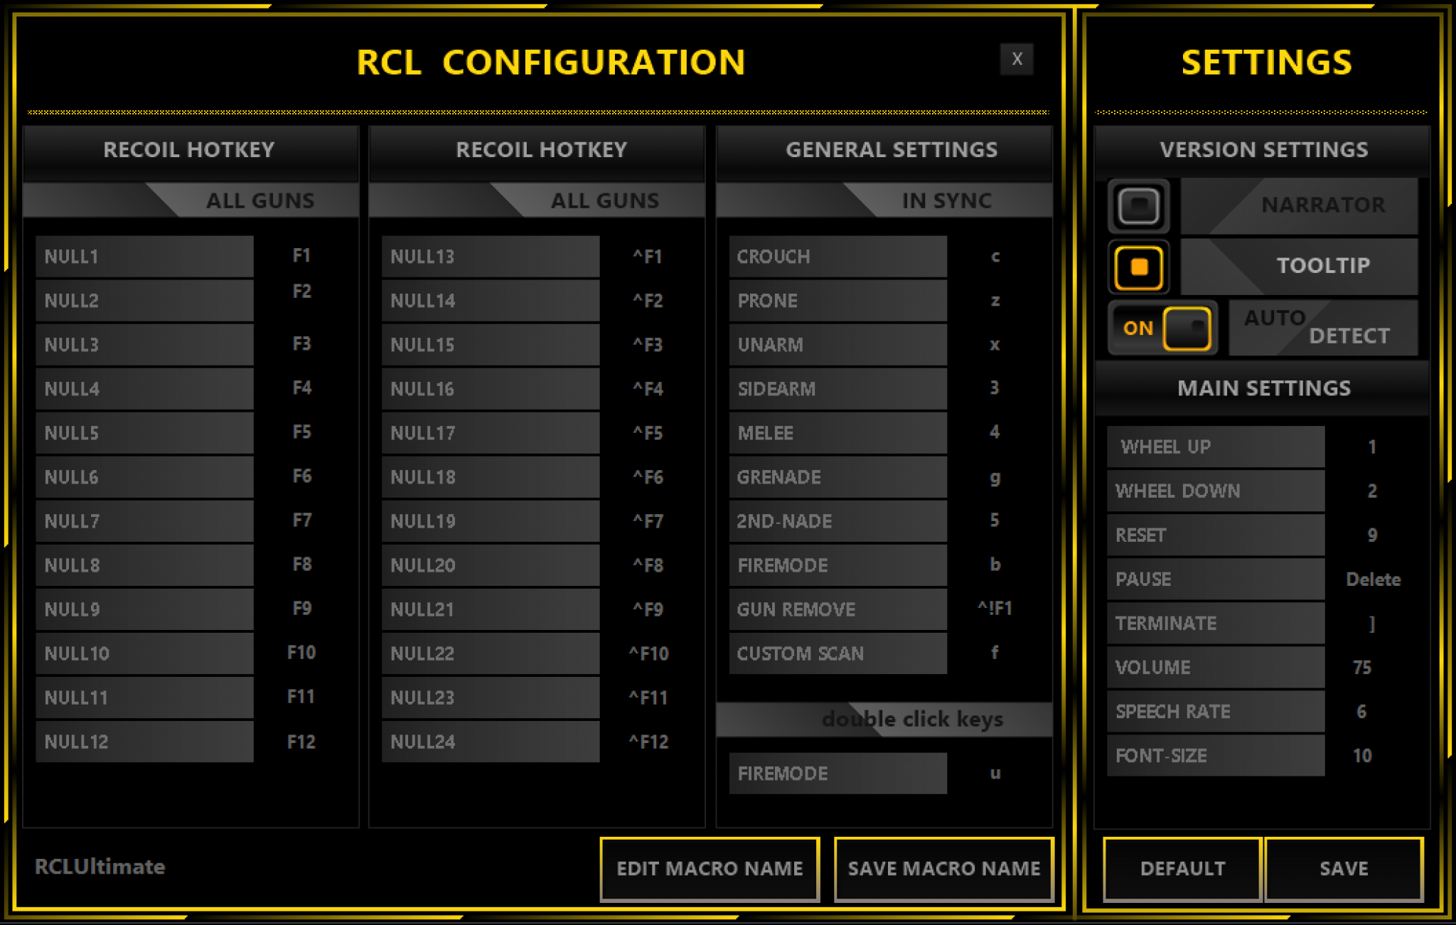The width and height of the screenshot is (1456, 925).
Task: Select the IN SYNC tab
Action: coord(946,200)
